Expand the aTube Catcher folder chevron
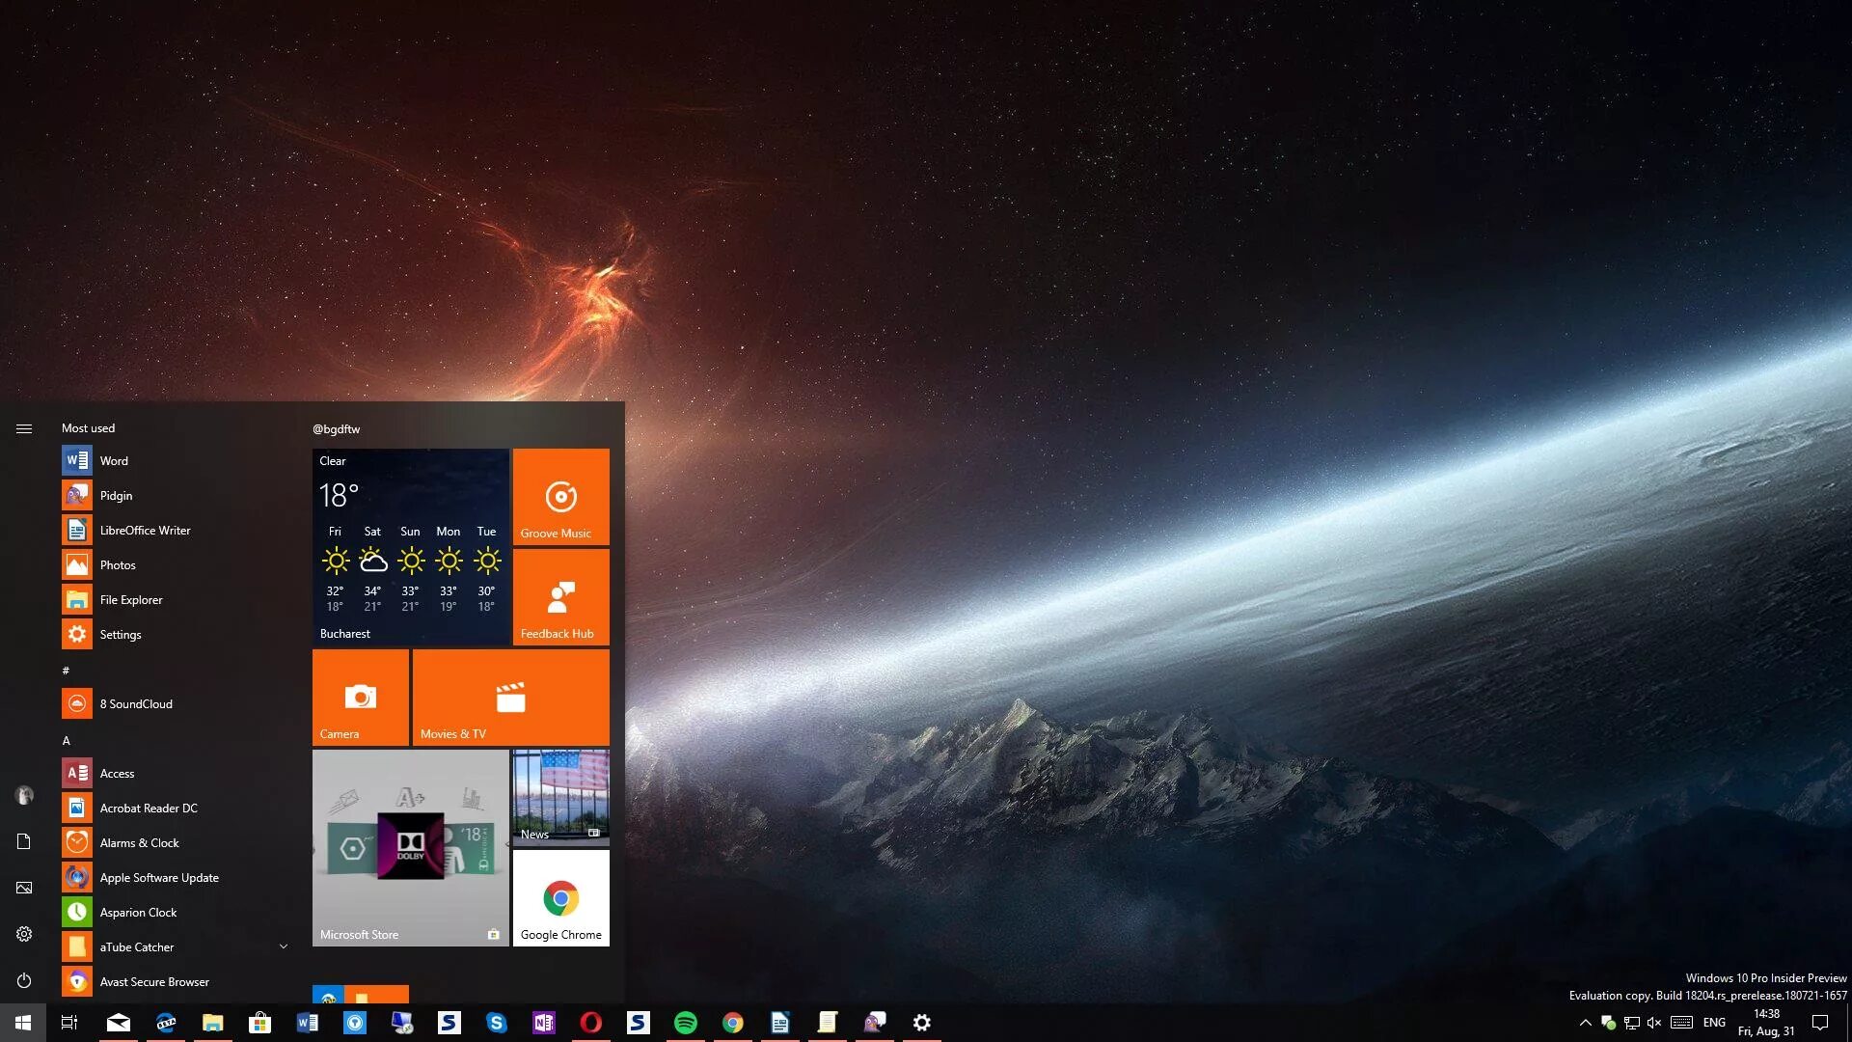 284,946
